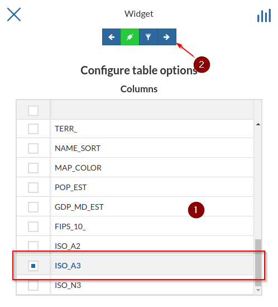The width and height of the screenshot is (278, 307).
Task: Go back with left arrow button
Action: tap(112, 37)
